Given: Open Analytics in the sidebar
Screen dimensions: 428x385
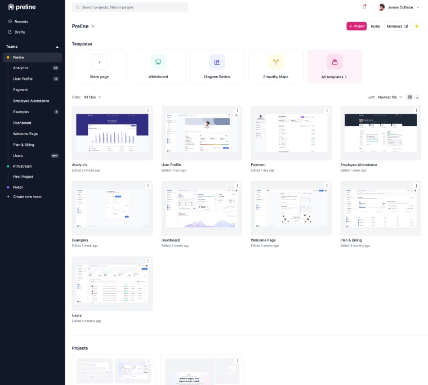Looking at the screenshot, I should 21,68.
